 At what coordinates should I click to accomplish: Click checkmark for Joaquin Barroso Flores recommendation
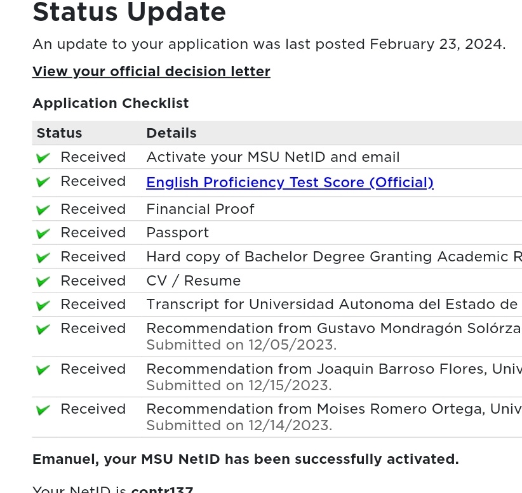click(x=43, y=370)
